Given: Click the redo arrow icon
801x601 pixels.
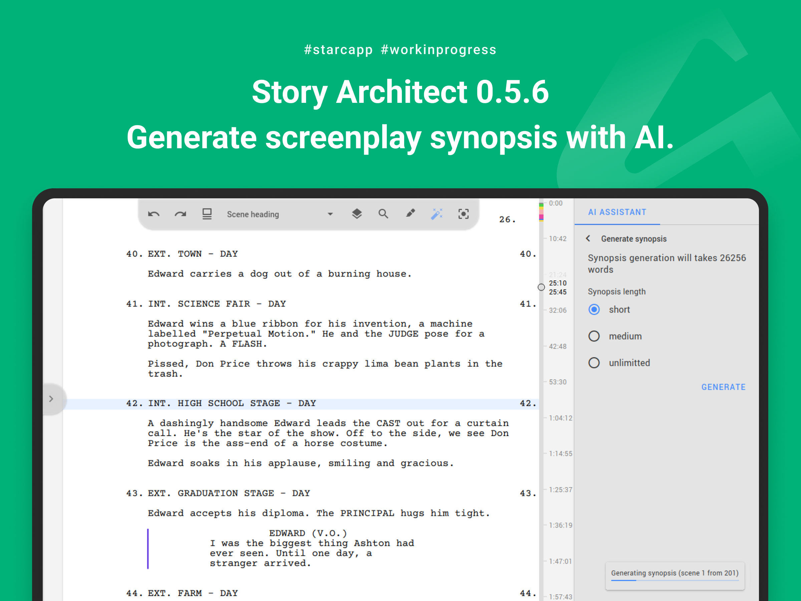Looking at the screenshot, I should pos(180,214).
